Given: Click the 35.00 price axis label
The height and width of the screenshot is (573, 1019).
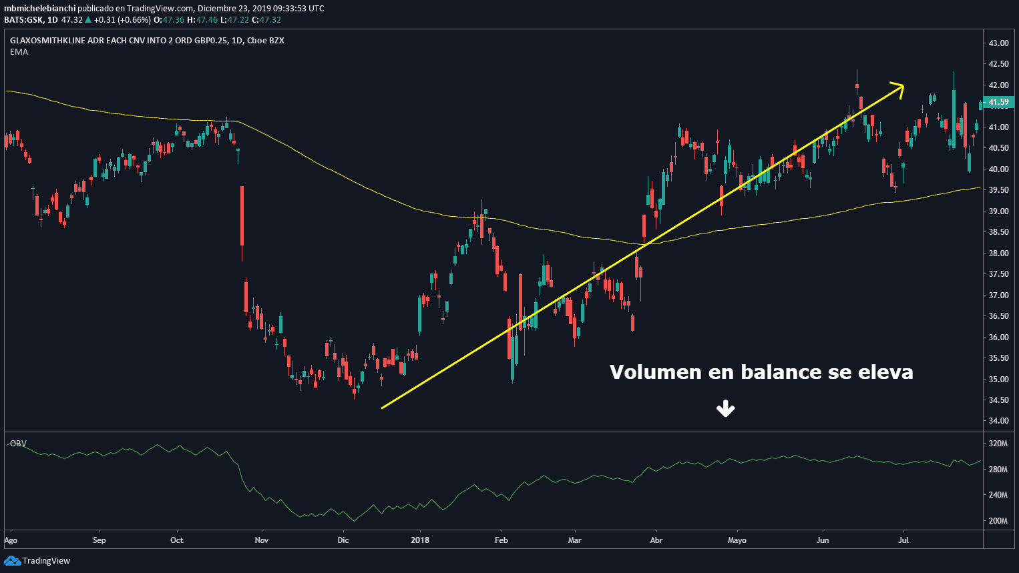Looking at the screenshot, I should (999, 380).
